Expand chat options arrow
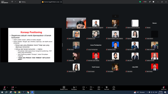 [86, 87]
